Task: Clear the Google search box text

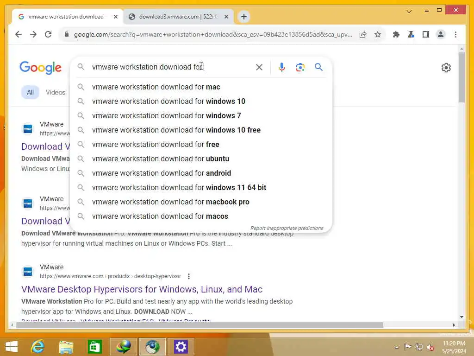Action: pyautogui.click(x=259, y=67)
